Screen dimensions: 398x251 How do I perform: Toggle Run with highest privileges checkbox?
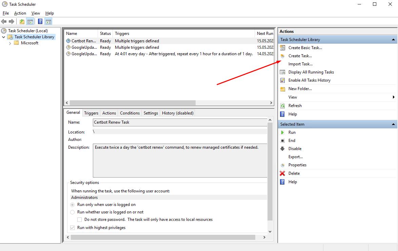[73, 228]
